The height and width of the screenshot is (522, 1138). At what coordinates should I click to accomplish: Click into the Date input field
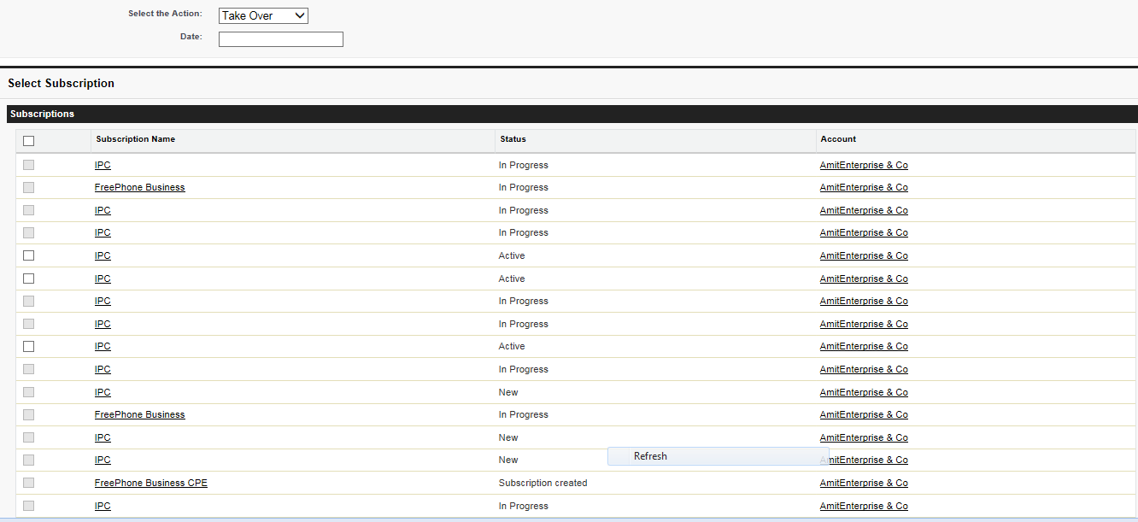tap(281, 39)
